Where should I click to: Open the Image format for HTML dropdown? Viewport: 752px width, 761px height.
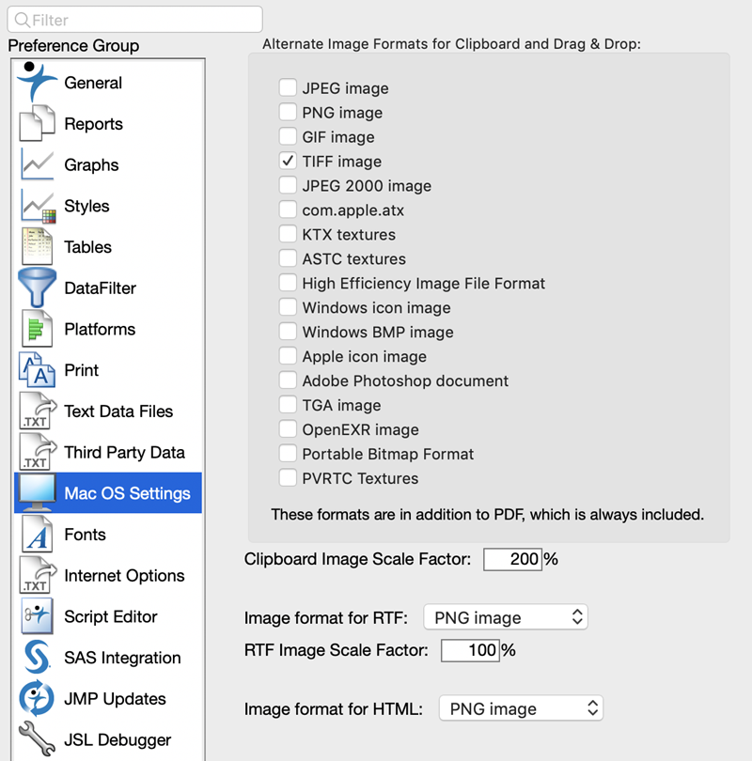[x=521, y=708]
